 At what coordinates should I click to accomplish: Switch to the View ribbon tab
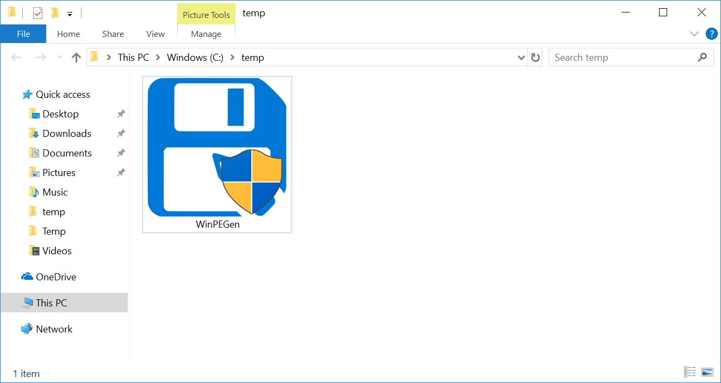tap(155, 34)
